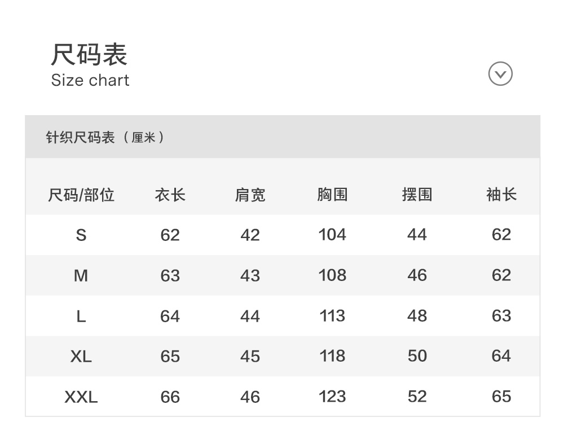The image size is (564, 435).
Task: Select the L size row label
Action: [81, 316]
